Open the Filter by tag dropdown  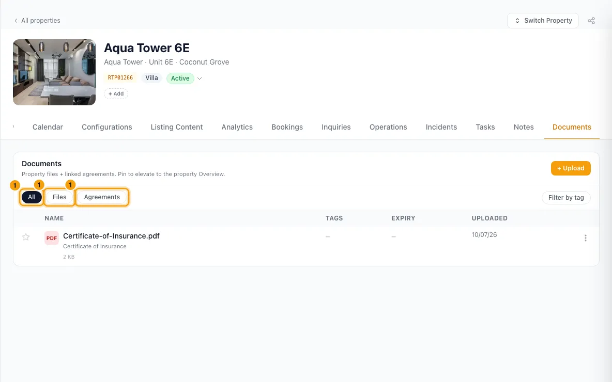point(566,198)
